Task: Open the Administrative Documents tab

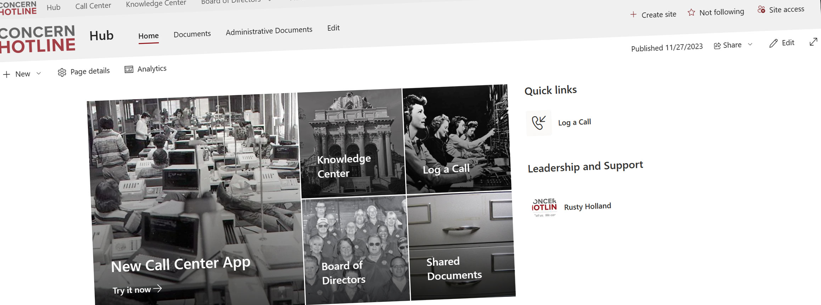Action: [x=269, y=31]
